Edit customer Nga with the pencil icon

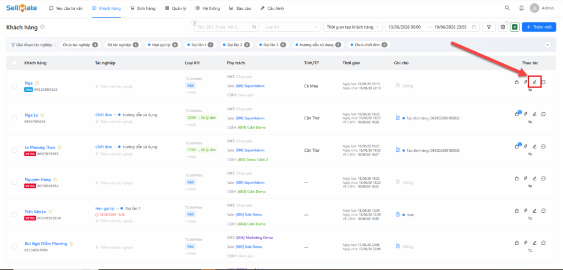click(534, 82)
